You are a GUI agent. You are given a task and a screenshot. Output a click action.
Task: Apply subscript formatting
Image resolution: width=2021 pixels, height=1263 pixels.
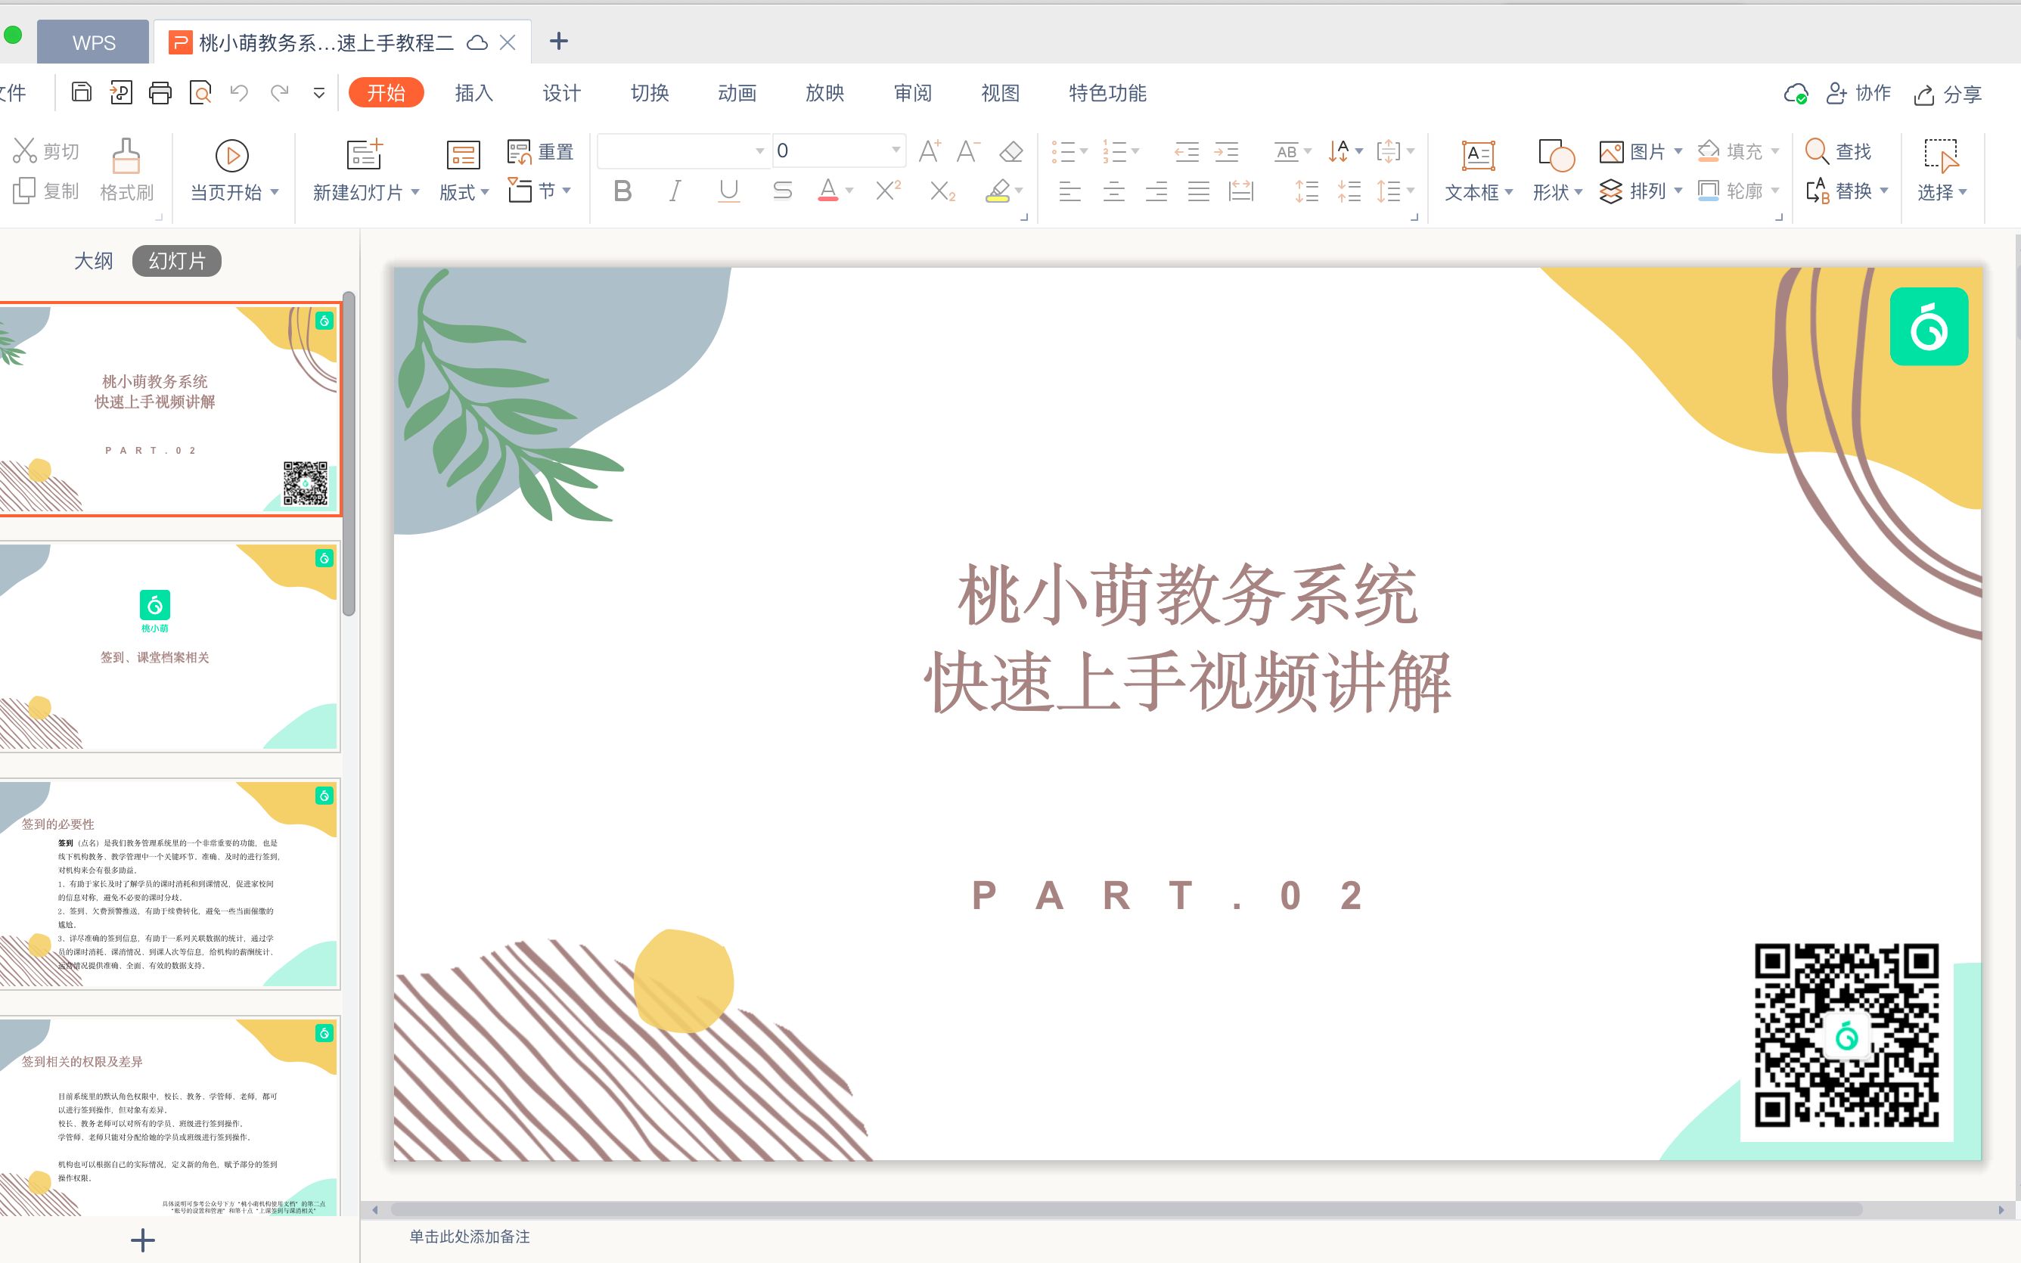[x=942, y=191]
